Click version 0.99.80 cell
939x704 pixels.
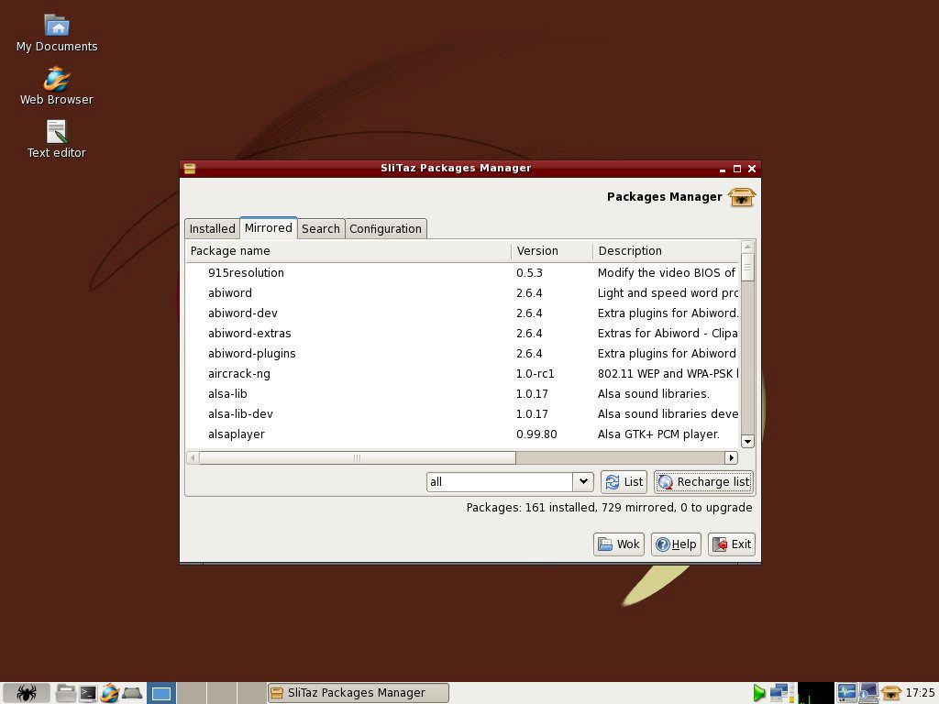point(536,434)
